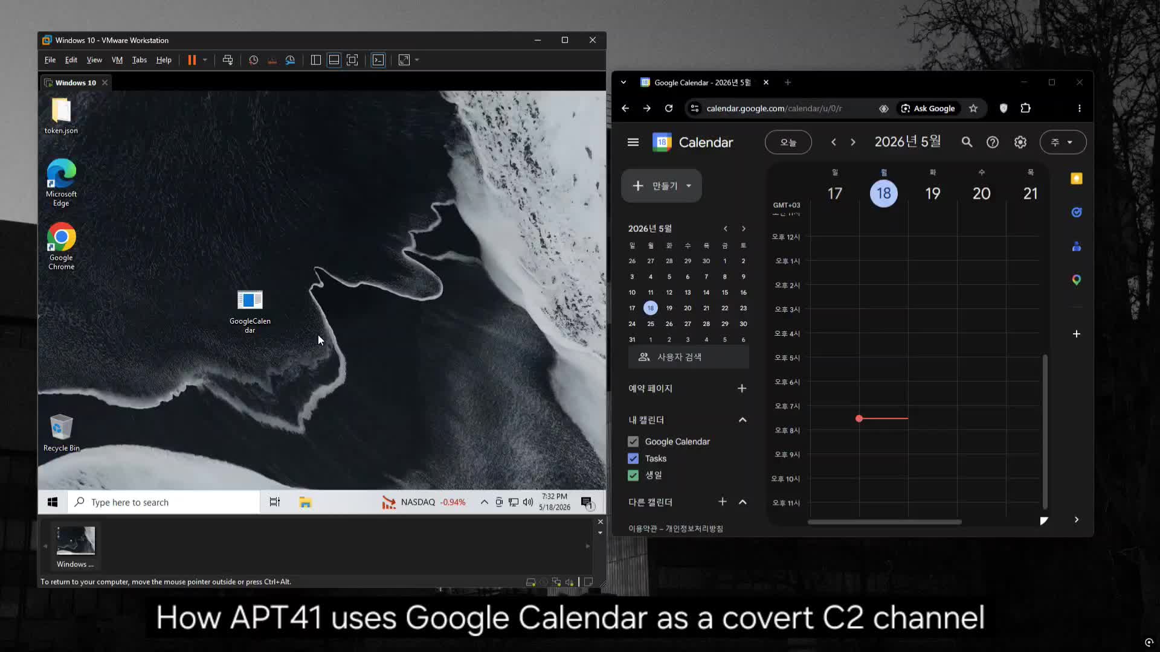Open the Recycle Bin on VM desktop

pyautogui.click(x=61, y=432)
